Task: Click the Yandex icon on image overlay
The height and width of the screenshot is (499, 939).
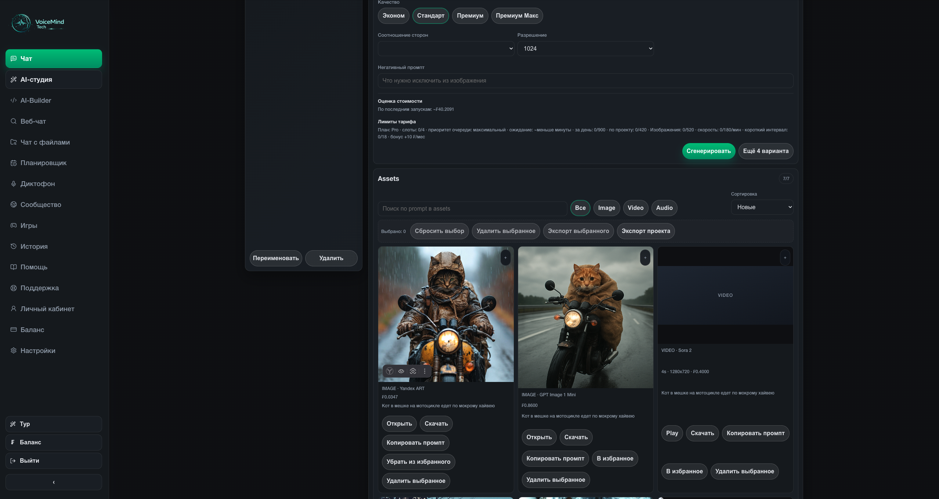Action: tap(390, 371)
